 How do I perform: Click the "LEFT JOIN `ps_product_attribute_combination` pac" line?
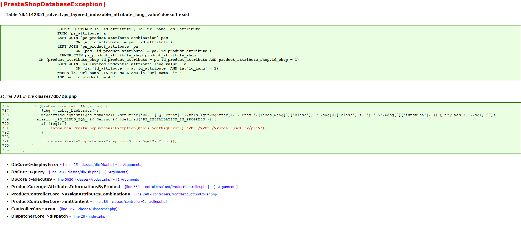pyautogui.click(x=113, y=38)
